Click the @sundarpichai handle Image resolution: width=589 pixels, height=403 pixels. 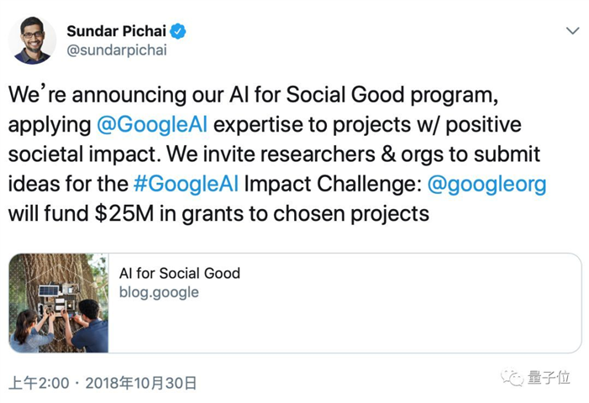pos(117,50)
